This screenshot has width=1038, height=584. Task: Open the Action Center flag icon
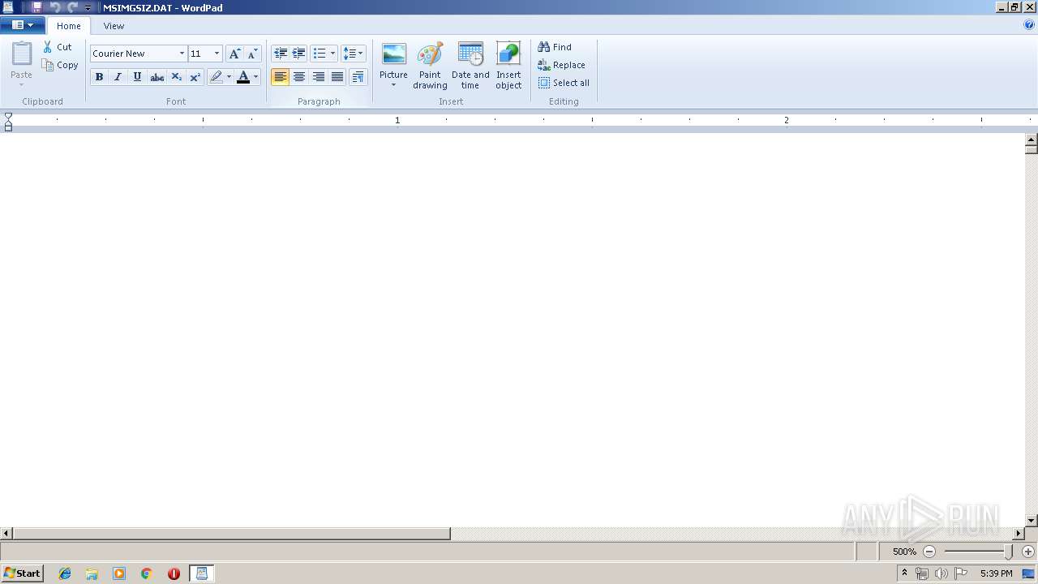click(x=961, y=573)
